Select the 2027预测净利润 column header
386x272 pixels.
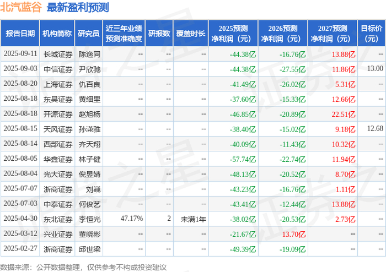[x=333, y=34]
